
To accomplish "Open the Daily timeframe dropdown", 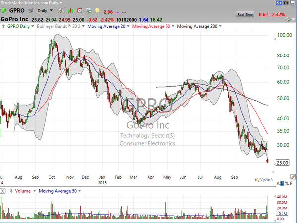I will [51, 10].
